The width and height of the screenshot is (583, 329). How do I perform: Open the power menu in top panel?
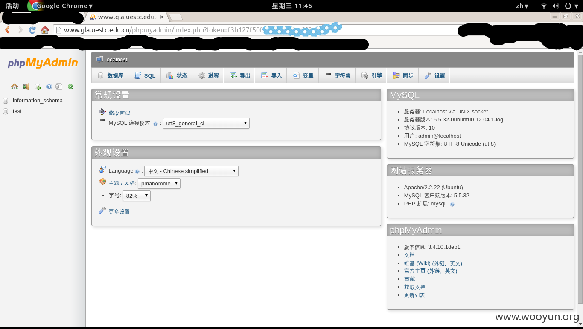pos(571,6)
